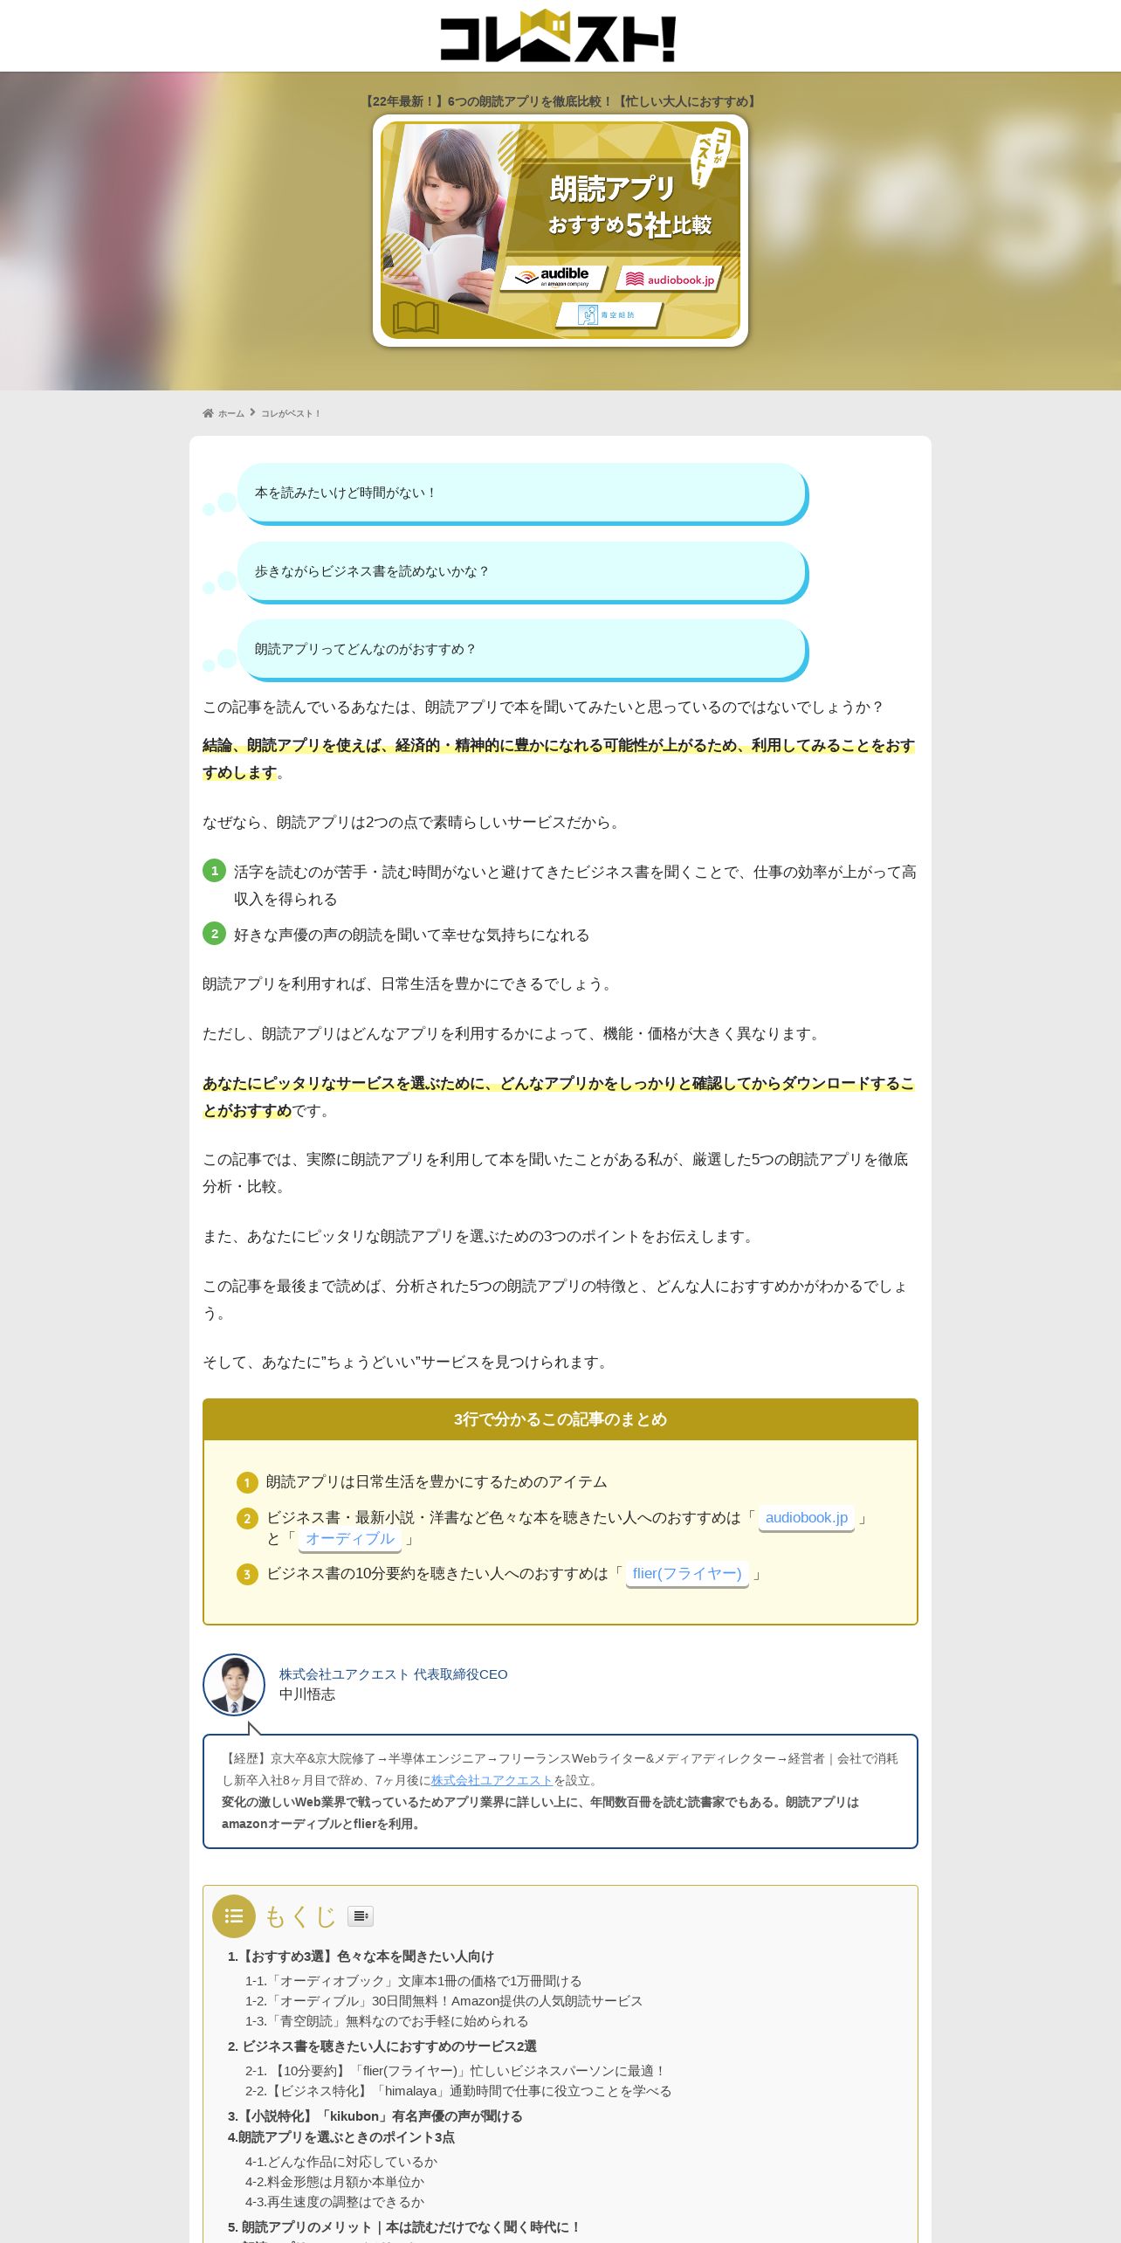Click the gold number 3 summary badge
The image size is (1121, 2243).
247,1575
